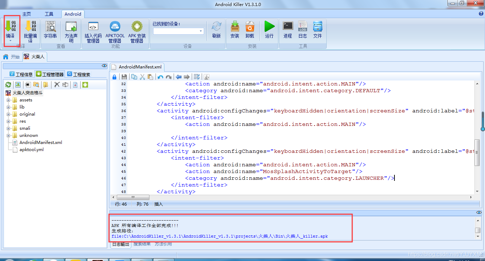Switch to the 方法引用 tab
Viewport: 485px width, 261px height.
(x=163, y=244)
